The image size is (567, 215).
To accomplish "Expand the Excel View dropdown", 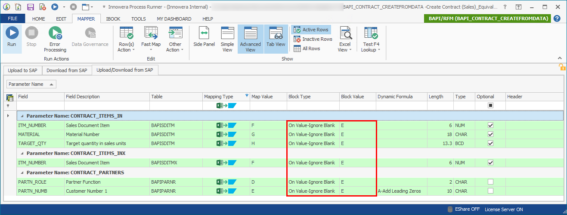I will click(x=345, y=39).
